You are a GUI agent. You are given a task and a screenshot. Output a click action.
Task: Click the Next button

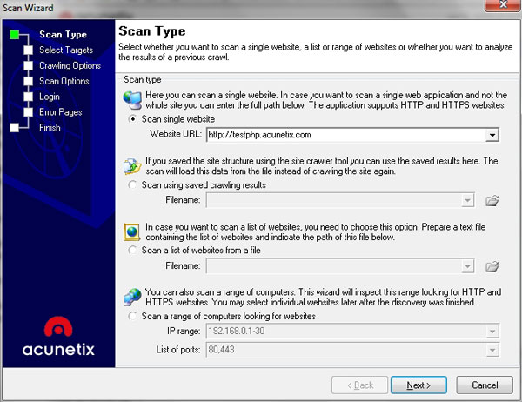(418, 385)
